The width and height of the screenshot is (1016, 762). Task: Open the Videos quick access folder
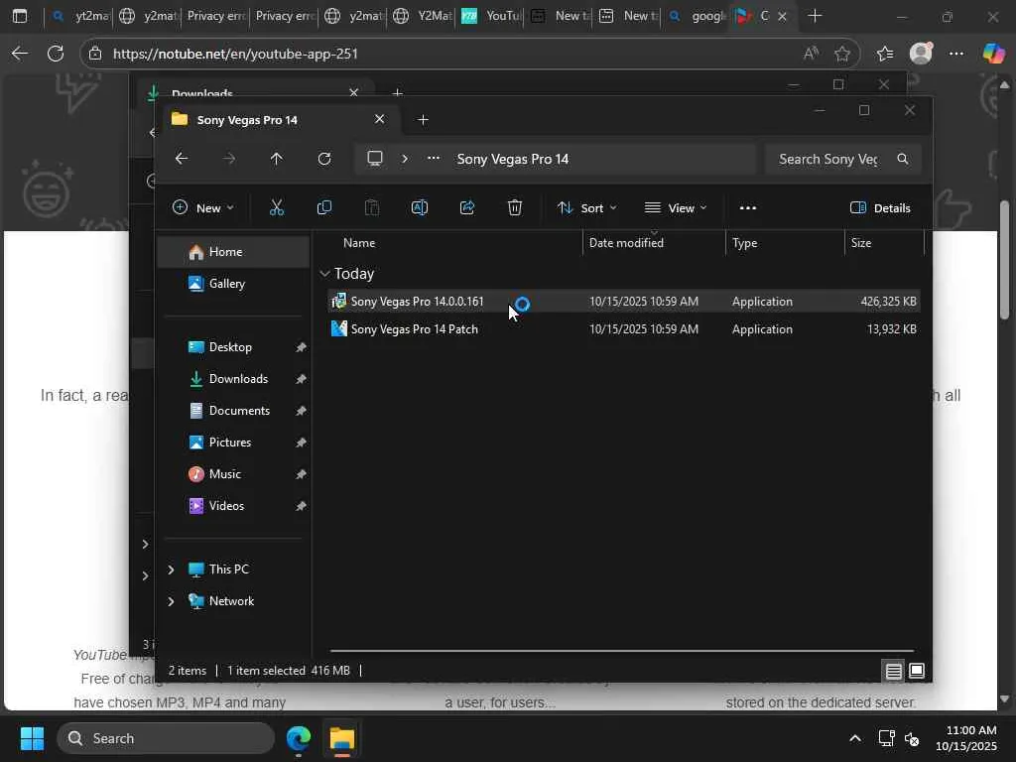pyautogui.click(x=233, y=506)
